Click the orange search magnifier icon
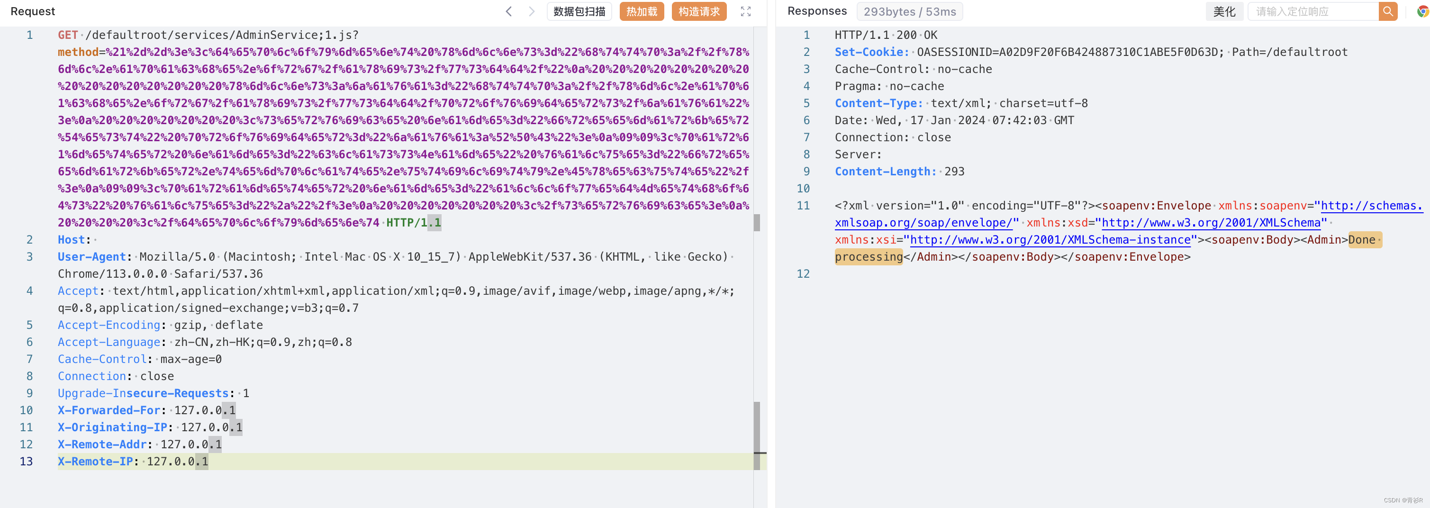The image size is (1430, 508). [1388, 11]
